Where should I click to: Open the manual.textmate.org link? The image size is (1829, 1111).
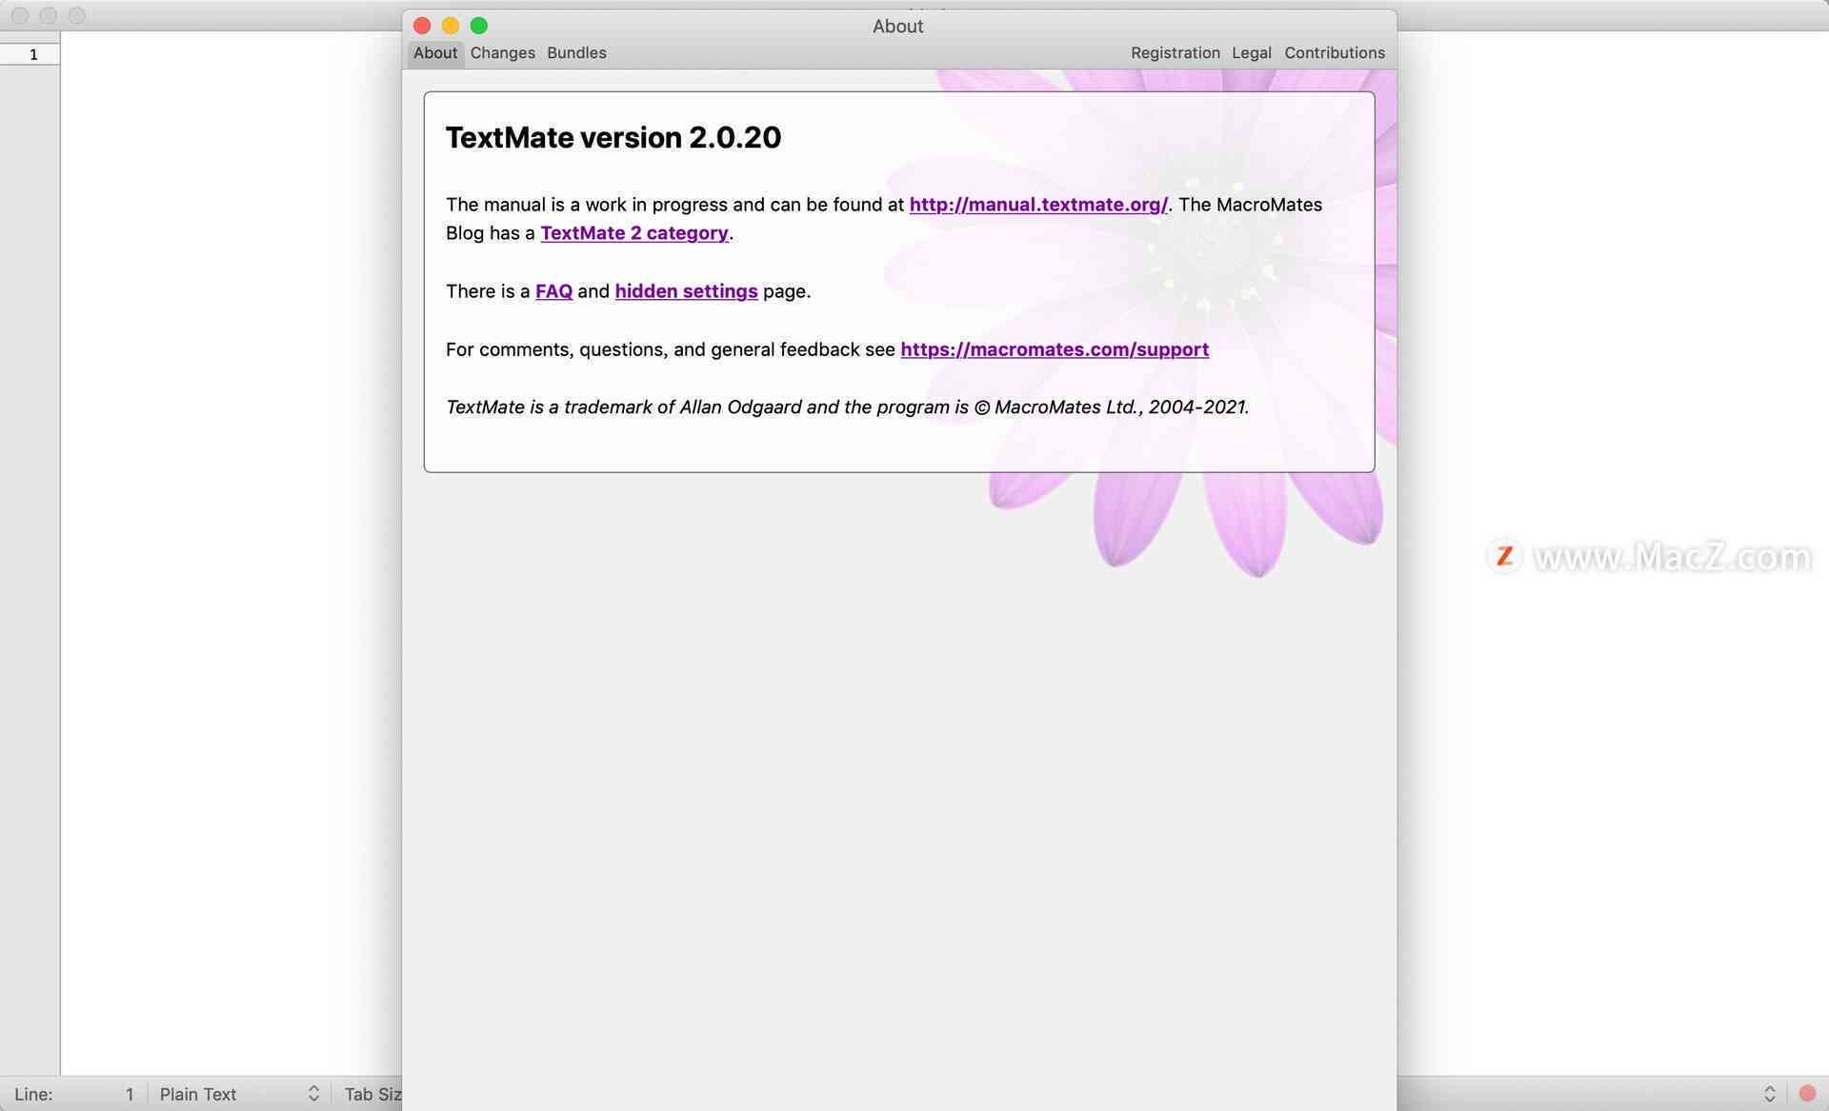(1038, 205)
